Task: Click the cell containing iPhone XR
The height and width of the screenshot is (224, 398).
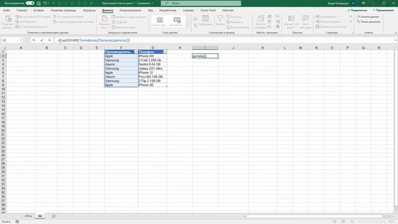Action: (x=152, y=56)
